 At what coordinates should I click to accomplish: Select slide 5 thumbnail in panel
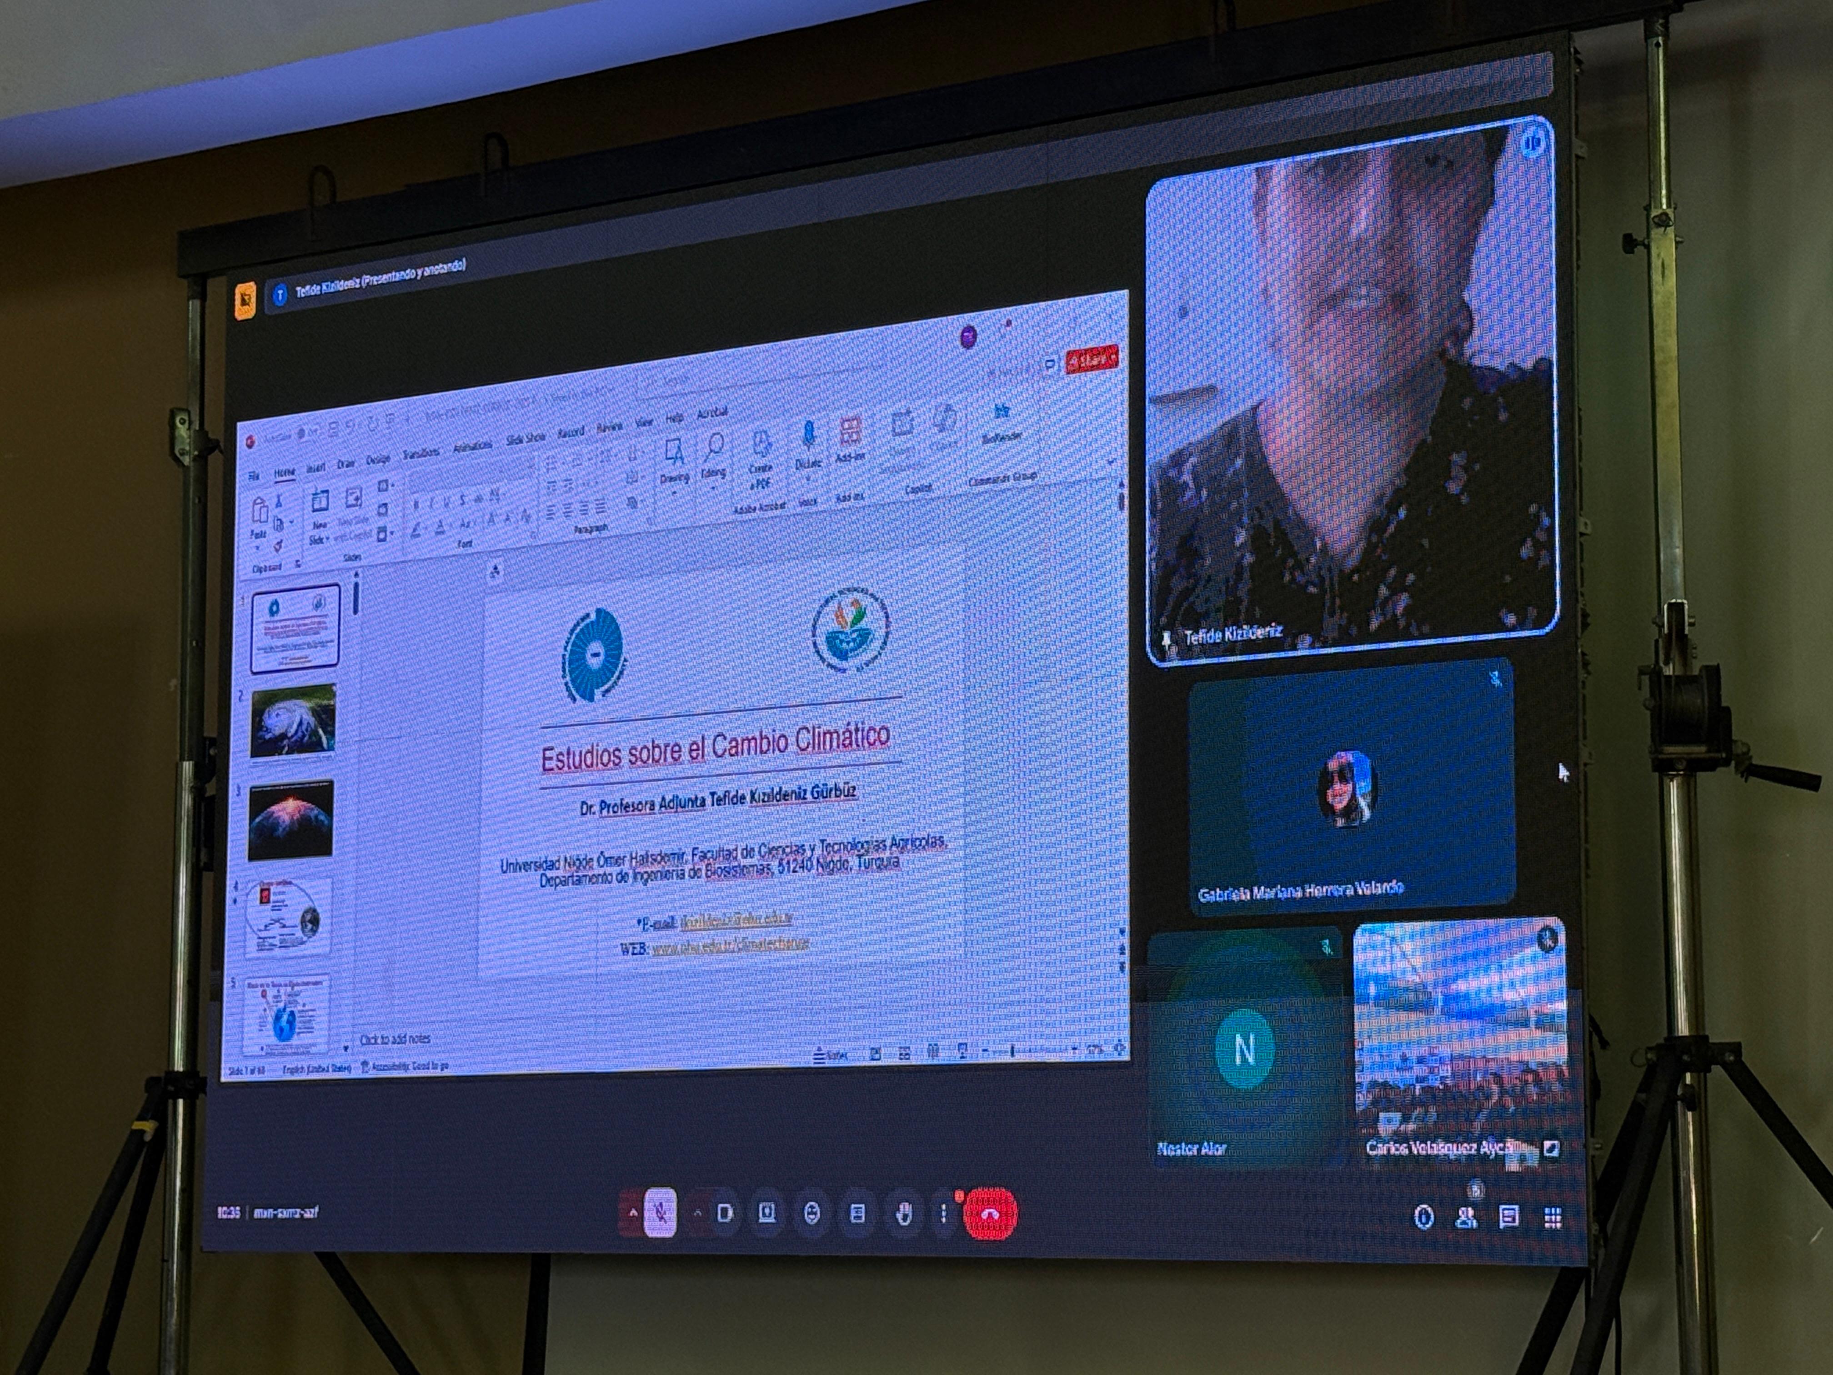[286, 1014]
